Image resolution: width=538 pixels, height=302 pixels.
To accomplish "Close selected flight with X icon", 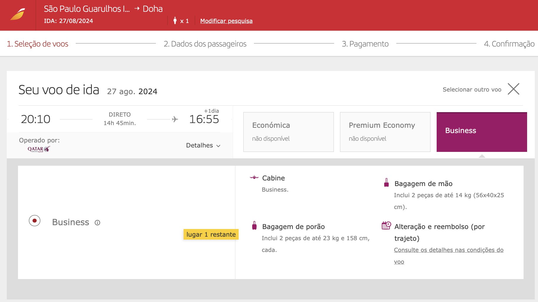I will click(514, 89).
